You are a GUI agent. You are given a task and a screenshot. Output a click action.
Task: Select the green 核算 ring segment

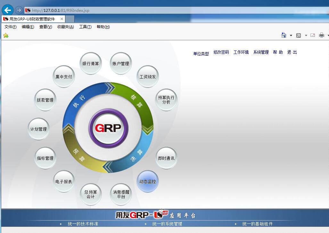[136, 100]
